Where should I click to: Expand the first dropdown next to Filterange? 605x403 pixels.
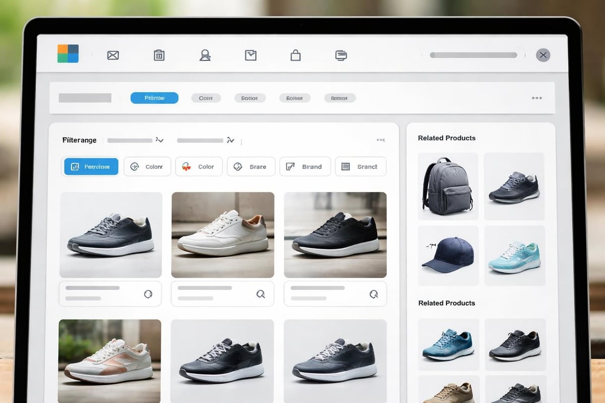click(x=160, y=140)
